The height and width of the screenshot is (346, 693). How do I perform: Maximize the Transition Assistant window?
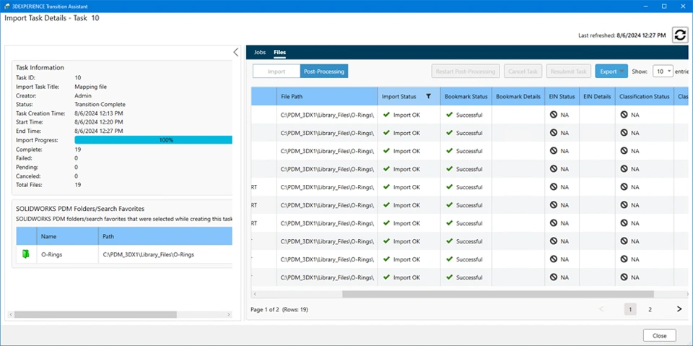[664, 7]
